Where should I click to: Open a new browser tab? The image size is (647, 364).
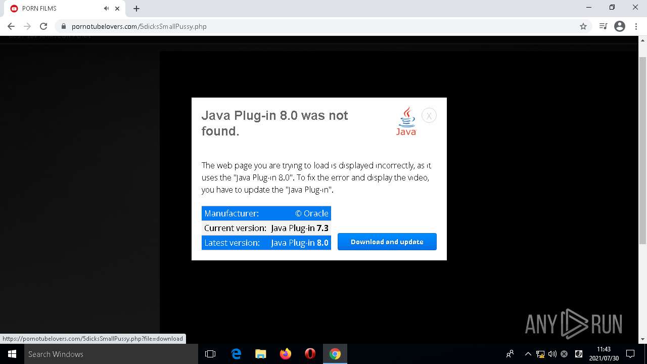tap(136, 9)
